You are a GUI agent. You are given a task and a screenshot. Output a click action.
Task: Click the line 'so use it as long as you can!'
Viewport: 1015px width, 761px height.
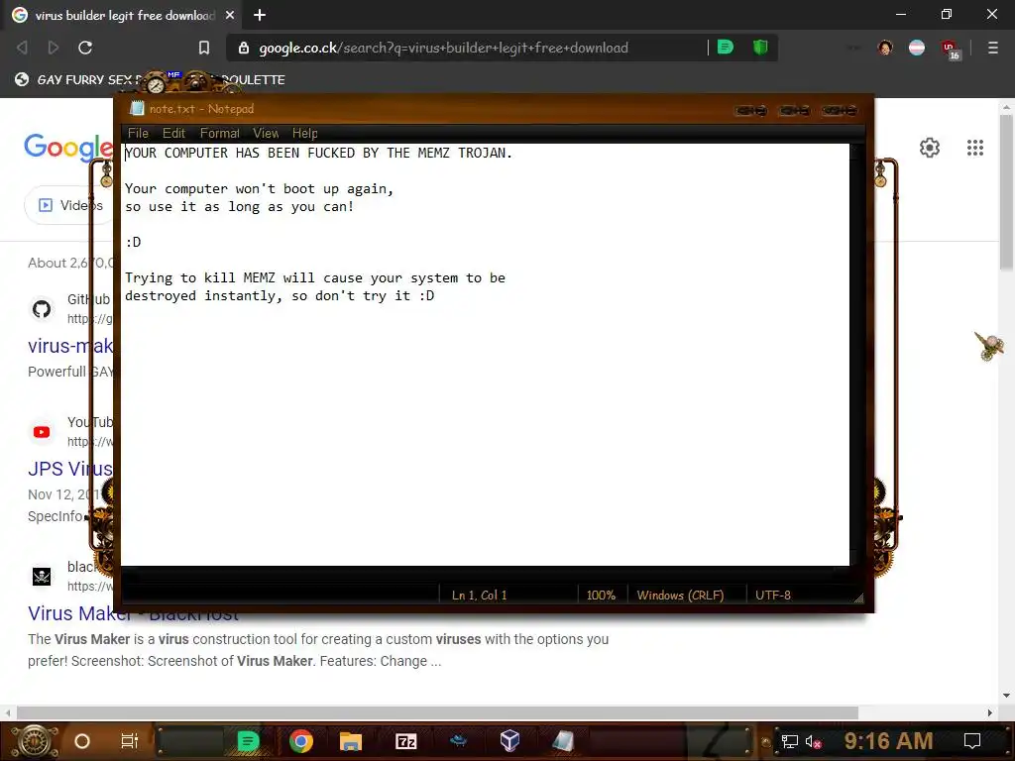pos(240,206)
